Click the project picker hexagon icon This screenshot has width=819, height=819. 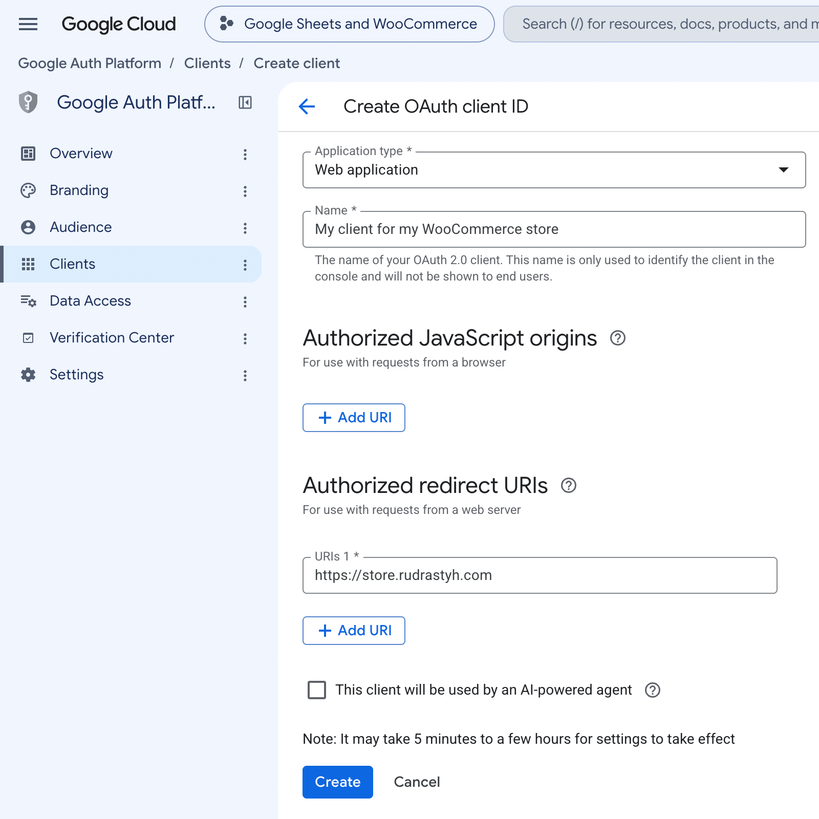(x=226, y=24)
